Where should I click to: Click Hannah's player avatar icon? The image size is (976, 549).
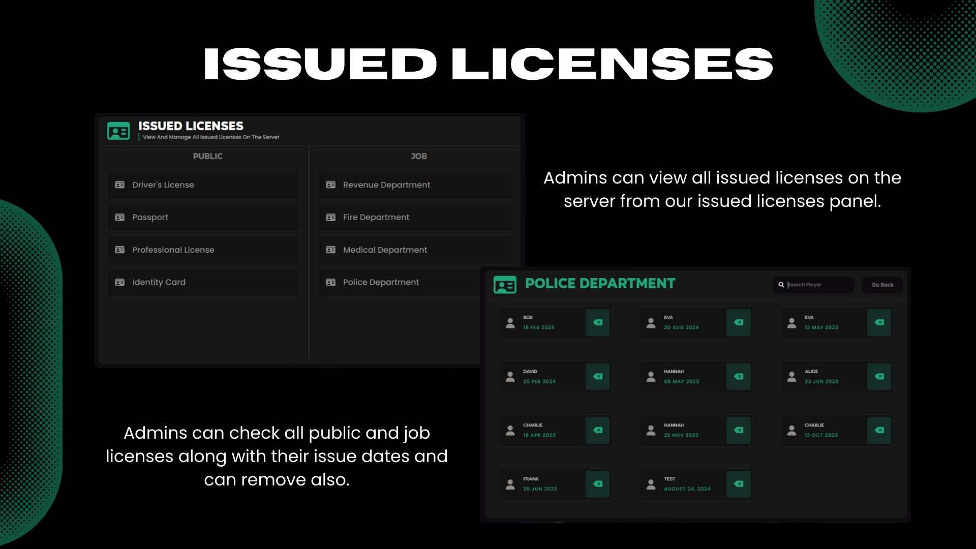point(650,377)
